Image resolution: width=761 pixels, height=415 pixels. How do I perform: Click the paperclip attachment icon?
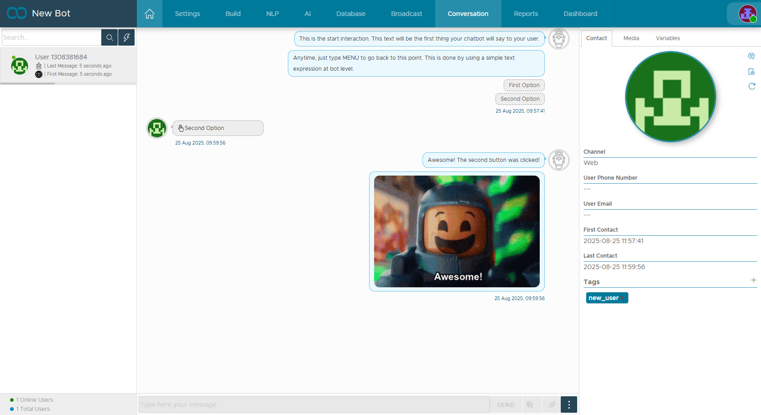point(552,405)
